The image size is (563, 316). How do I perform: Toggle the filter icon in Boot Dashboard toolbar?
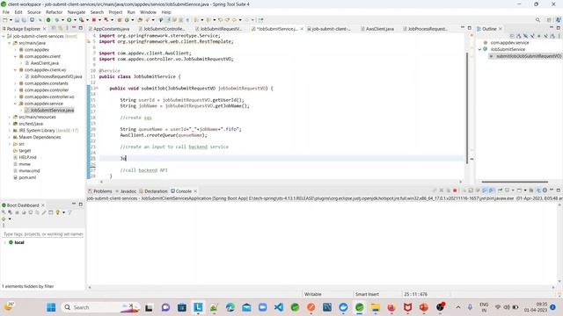70,212
